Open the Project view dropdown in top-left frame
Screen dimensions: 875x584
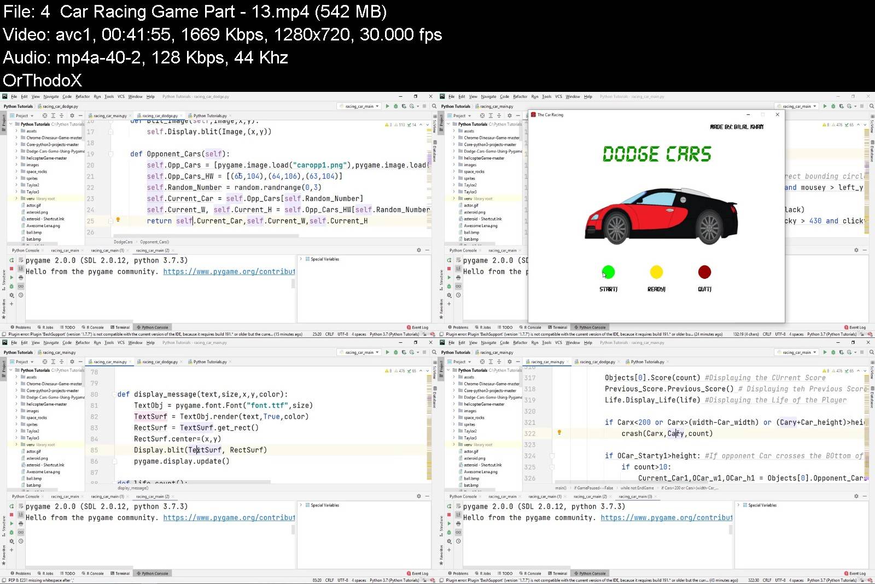tap(22, 115)
